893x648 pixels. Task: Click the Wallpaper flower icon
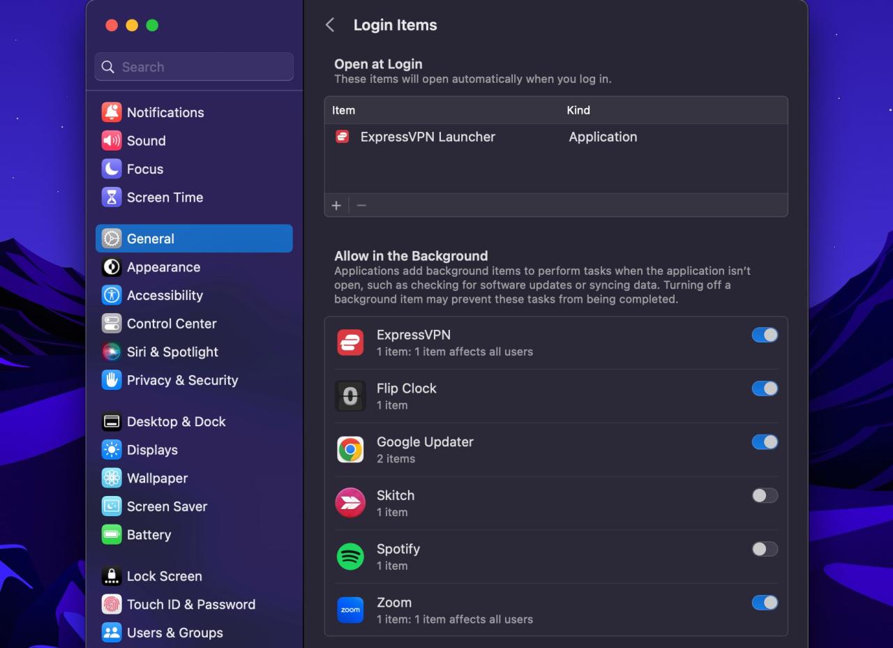click(x=112, y=478)
